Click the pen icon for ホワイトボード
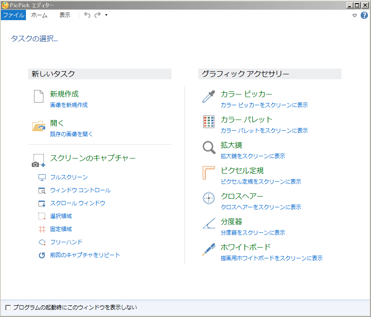Image resolution: width=371 pixels, height=317 pixels. (x=209, y=249)
